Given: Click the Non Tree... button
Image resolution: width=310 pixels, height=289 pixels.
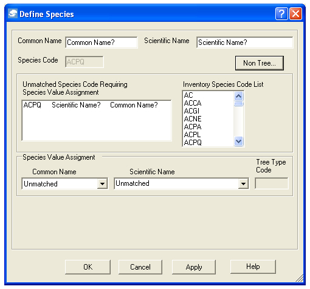Looking at the screenshot, I should pos(260,63).
